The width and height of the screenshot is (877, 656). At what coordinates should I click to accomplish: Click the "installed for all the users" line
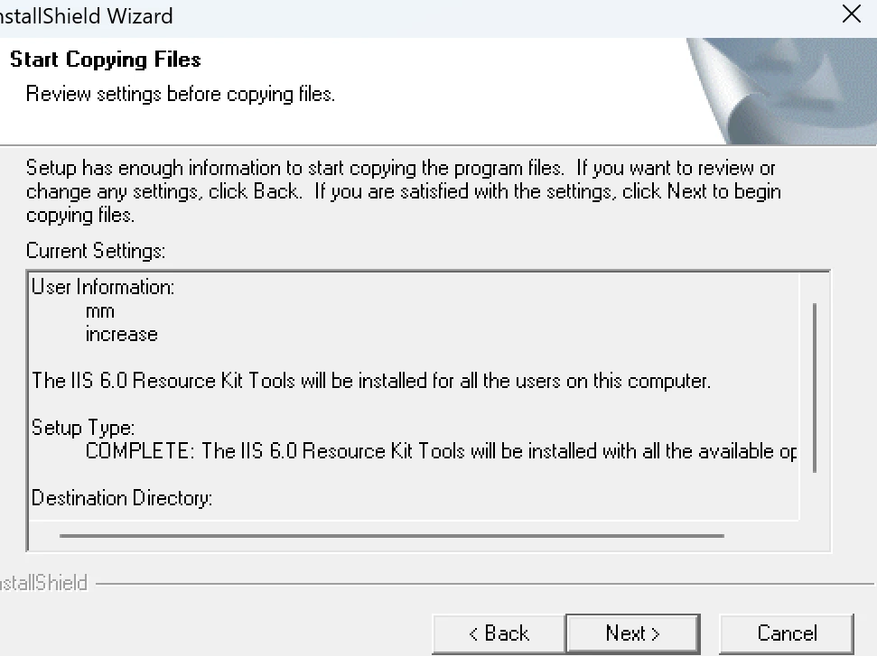pyautogui.click(x=371, y=381)
